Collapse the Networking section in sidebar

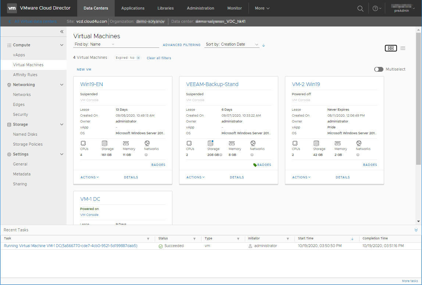(x=62, y=85)
